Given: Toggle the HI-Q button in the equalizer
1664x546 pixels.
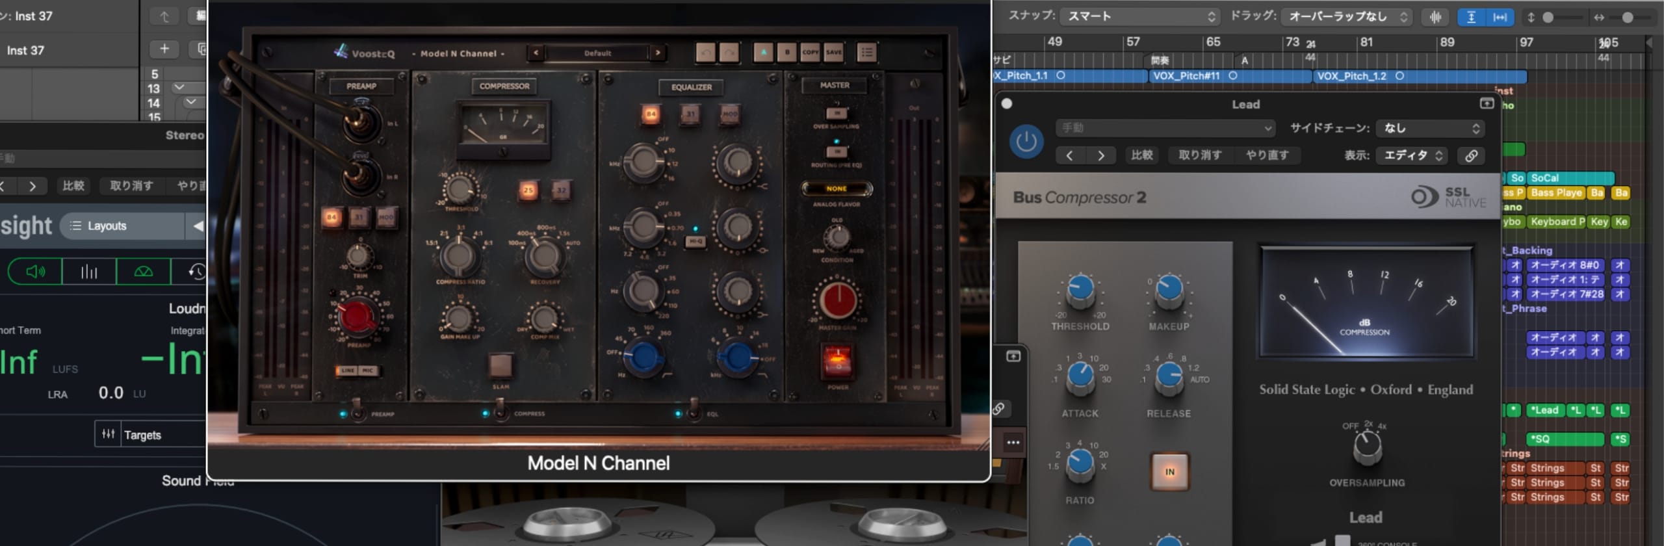Looking at the screenshot, I should 695,242.
